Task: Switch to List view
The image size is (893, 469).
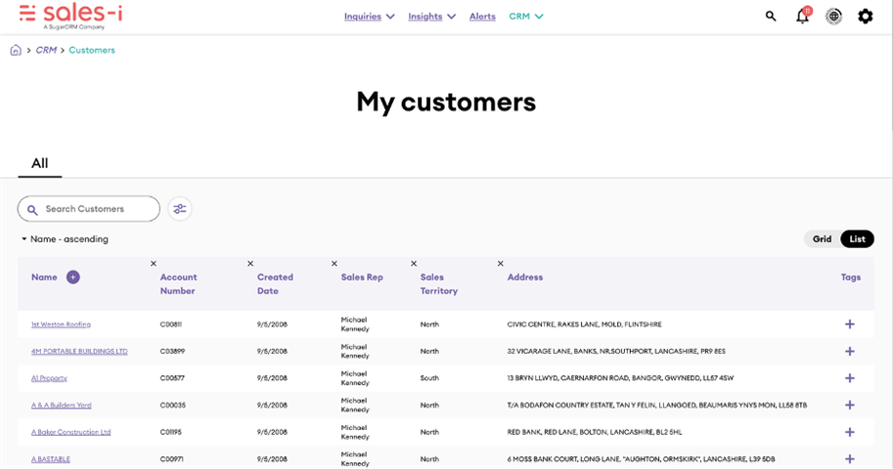Action: coord(857,239)
